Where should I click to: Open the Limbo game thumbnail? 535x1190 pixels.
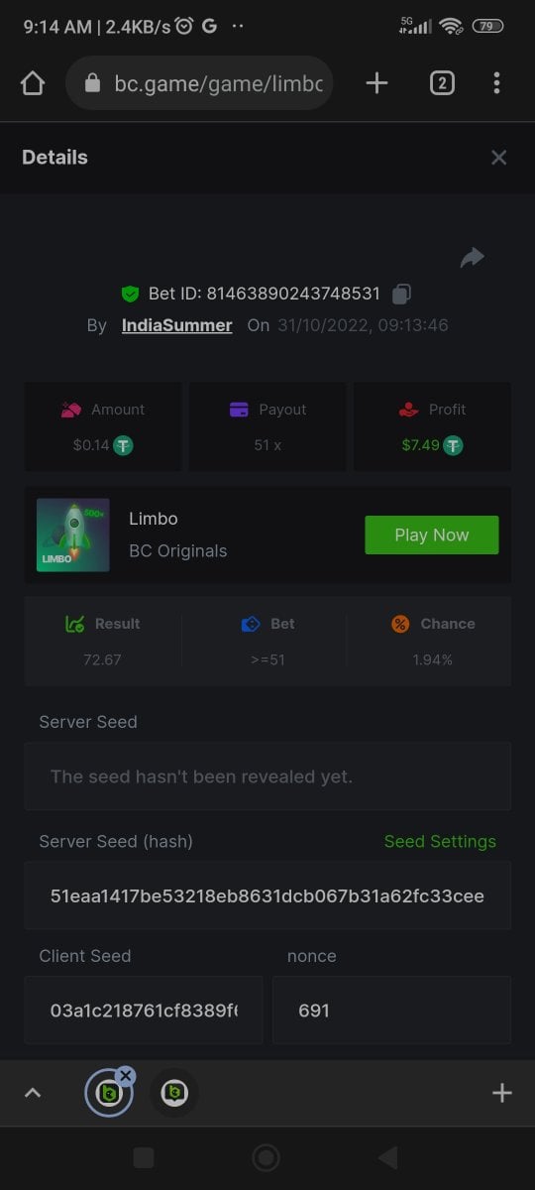[73, 535]
